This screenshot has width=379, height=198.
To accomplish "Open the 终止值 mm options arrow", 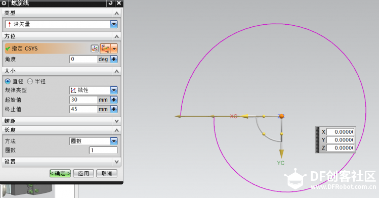I will [114, 109].
